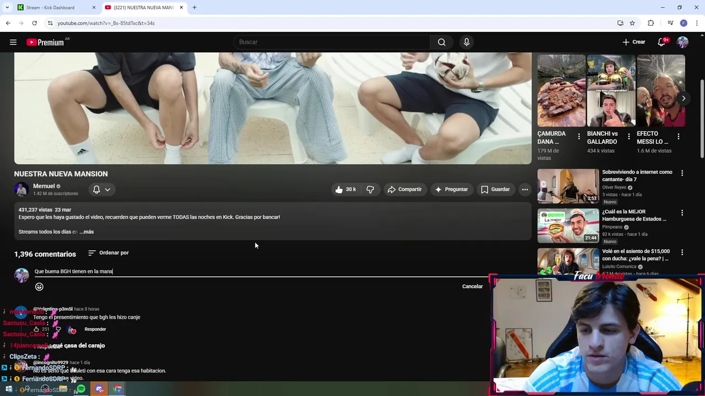Open the Mernuel channel name link
This screenshot has height=396, width=705.
pyautogui.click(x=44, y=186)
